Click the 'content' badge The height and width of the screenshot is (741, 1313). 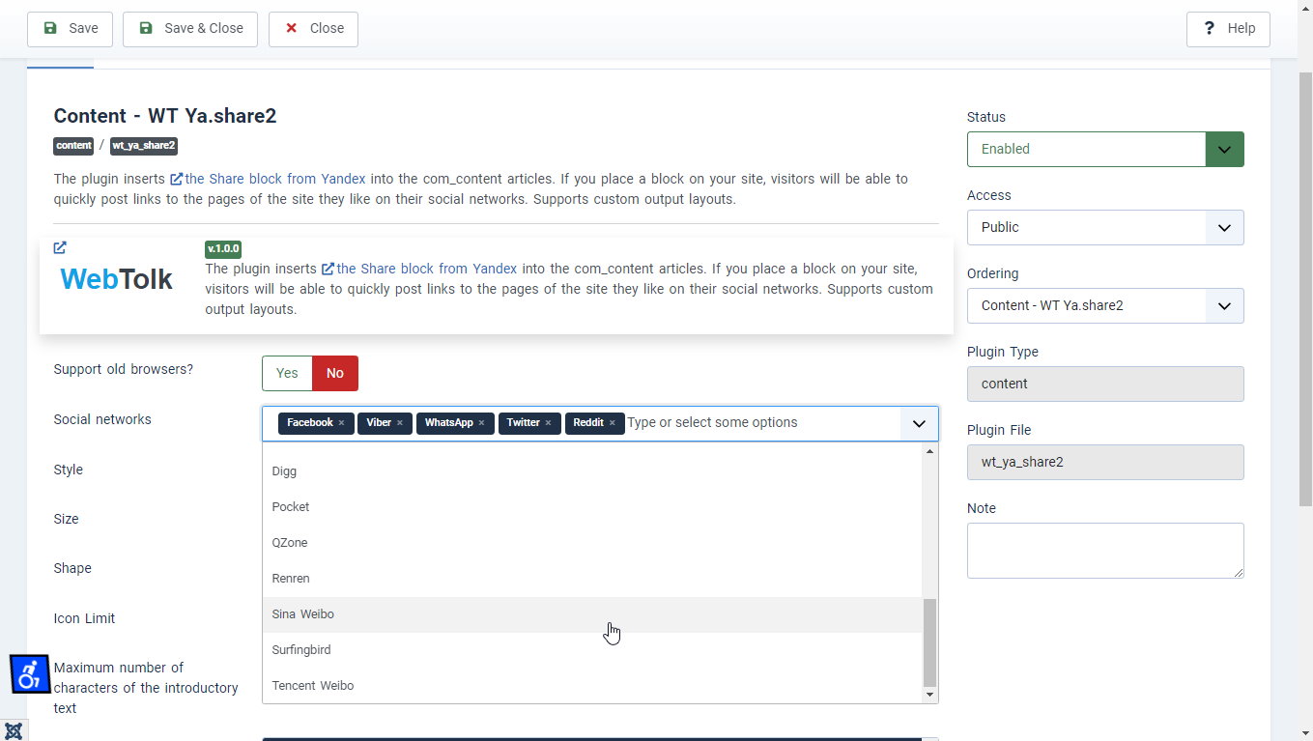pos(73,146)
